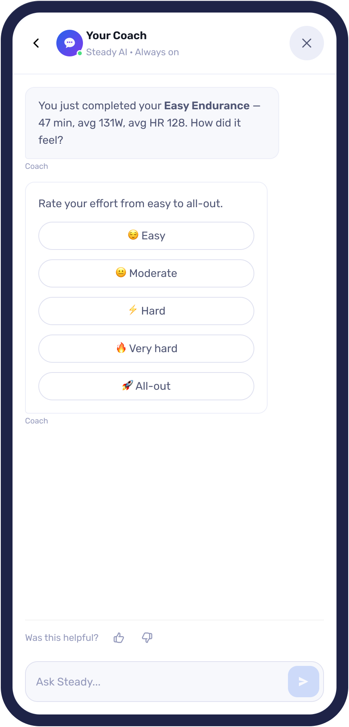This screenshot has width=349, height=727.
Task: Select the All-out effort rating
Action: pyautogui.click(x=146, y=386)
